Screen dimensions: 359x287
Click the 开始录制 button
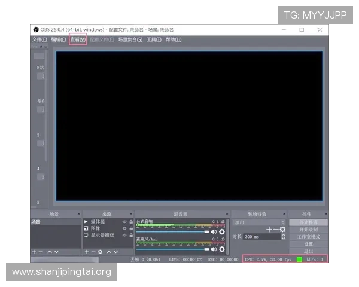pyautogui.click(x=308, y=230)
